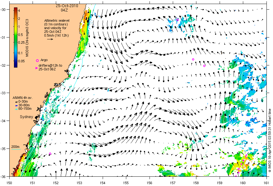
Task: Click the 0-30m depth label
Action: (23, 101)
